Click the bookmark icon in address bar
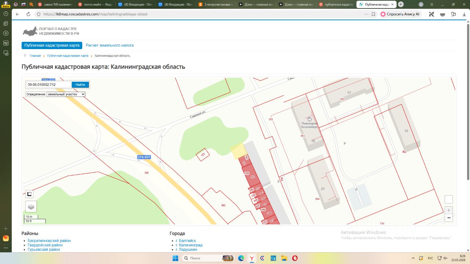Viewport: 470px width, 264px height. click(373, 14)
